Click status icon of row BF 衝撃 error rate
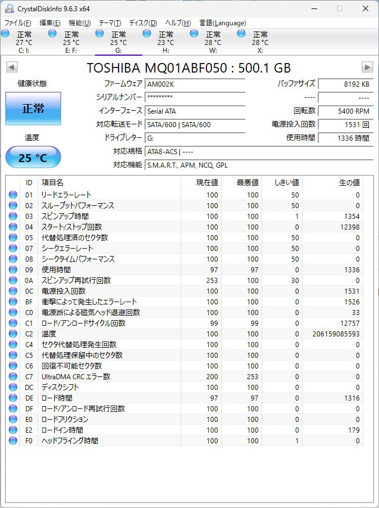The height and width of the screenshot is (508, 379). click(x=13, y=302)
